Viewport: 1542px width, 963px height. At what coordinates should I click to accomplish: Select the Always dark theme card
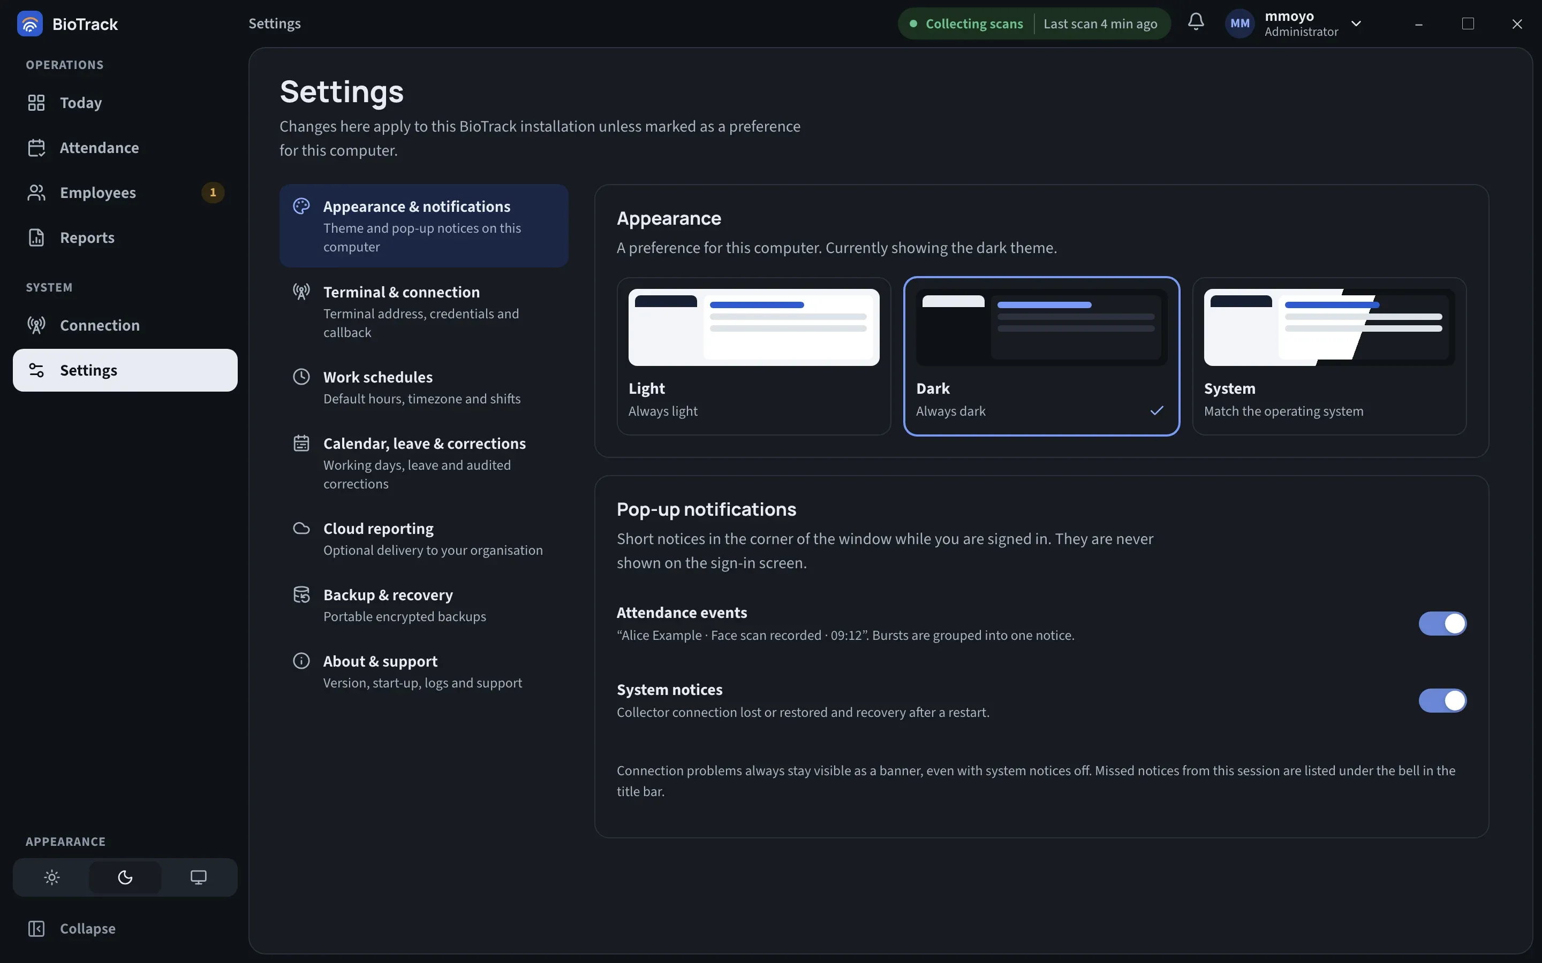(1041, 356)
